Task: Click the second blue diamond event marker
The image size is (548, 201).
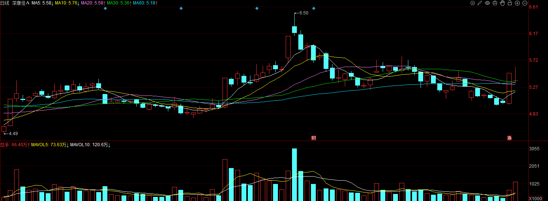Action: click(181, 8)
